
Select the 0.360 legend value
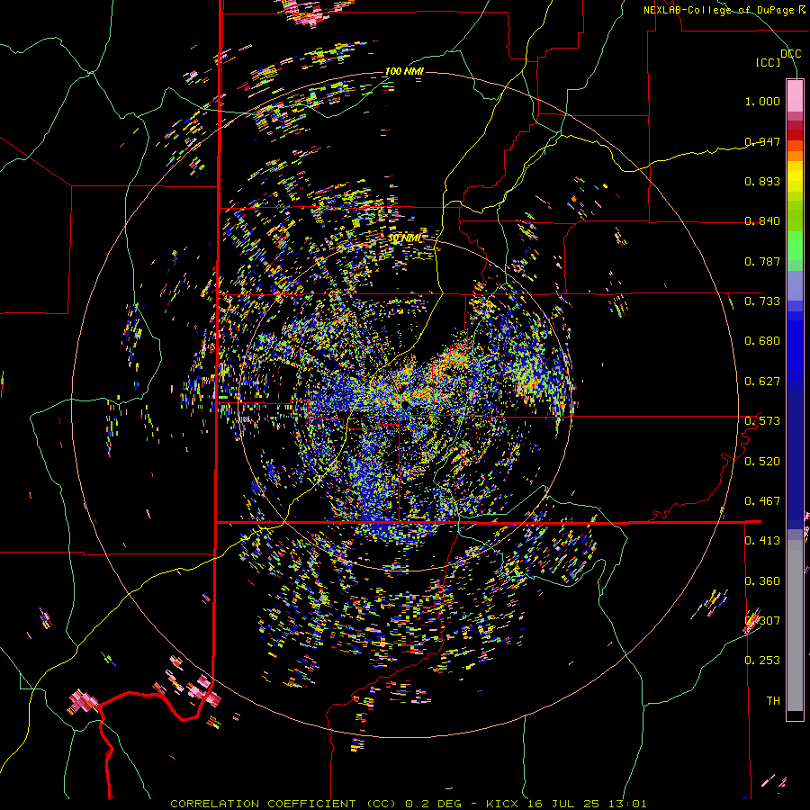click(x=762, y=581)
